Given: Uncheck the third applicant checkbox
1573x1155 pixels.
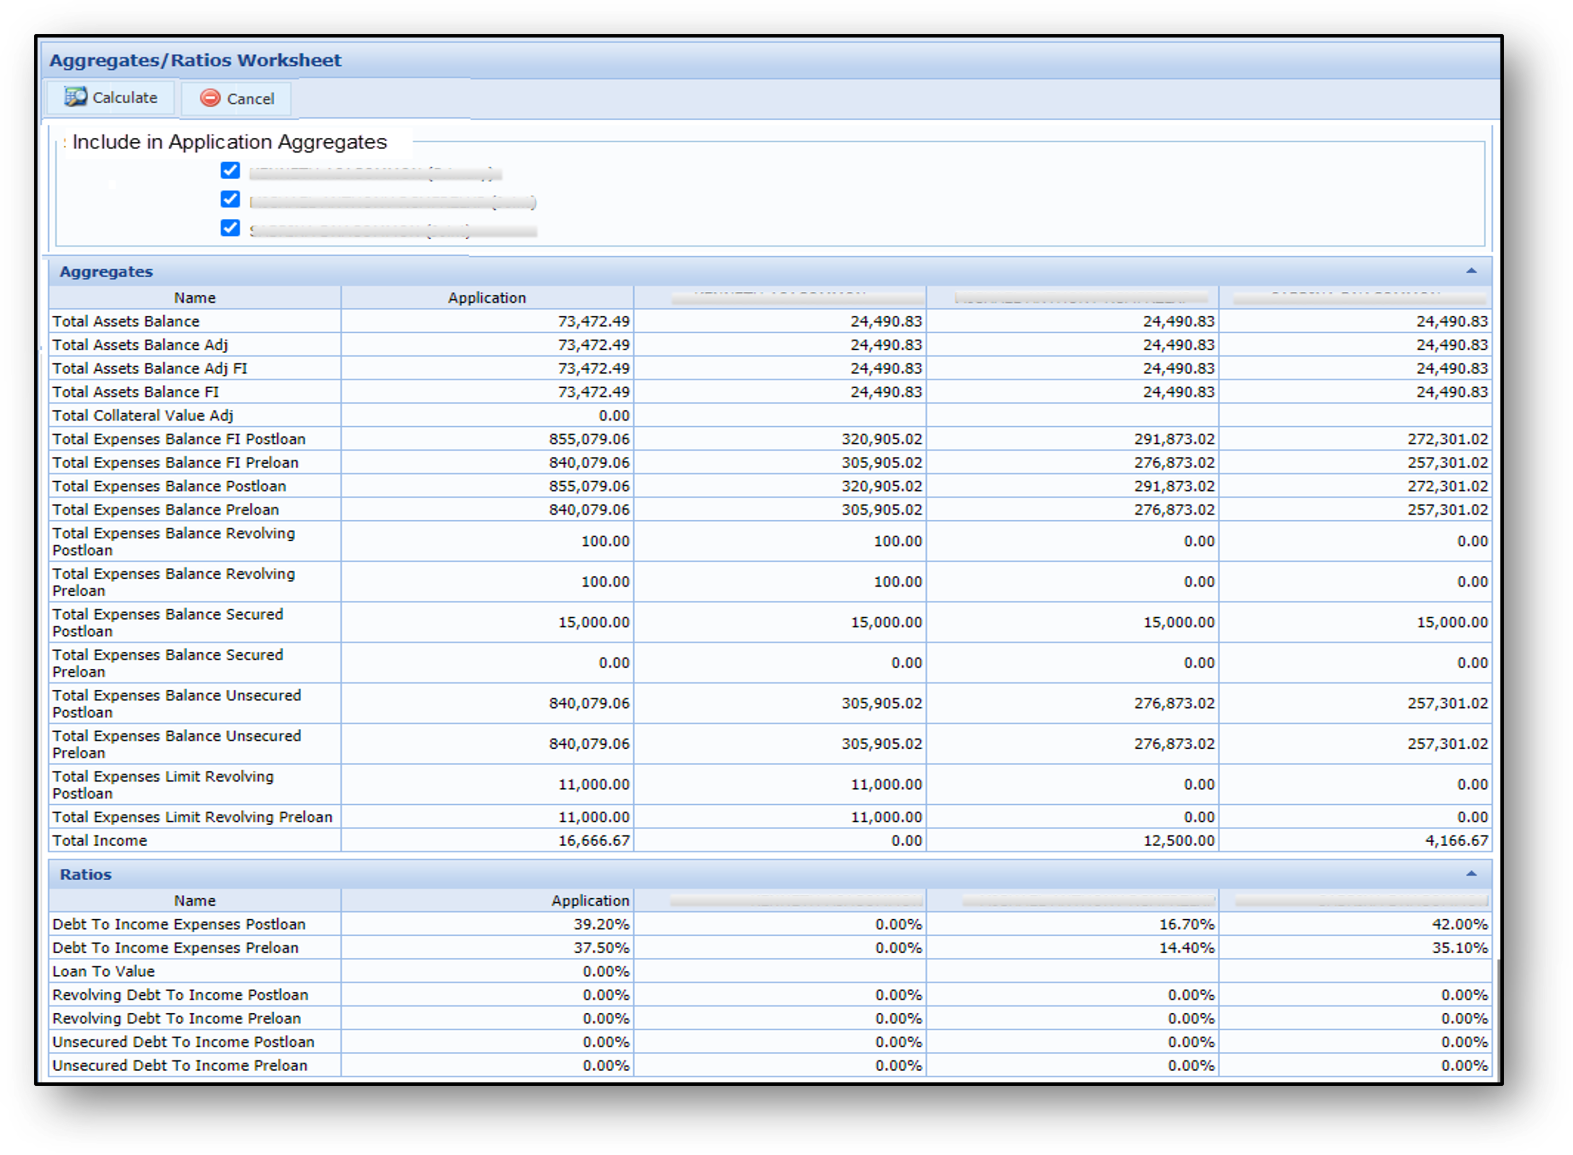Looking at the screenshot, I should point(230,228).
